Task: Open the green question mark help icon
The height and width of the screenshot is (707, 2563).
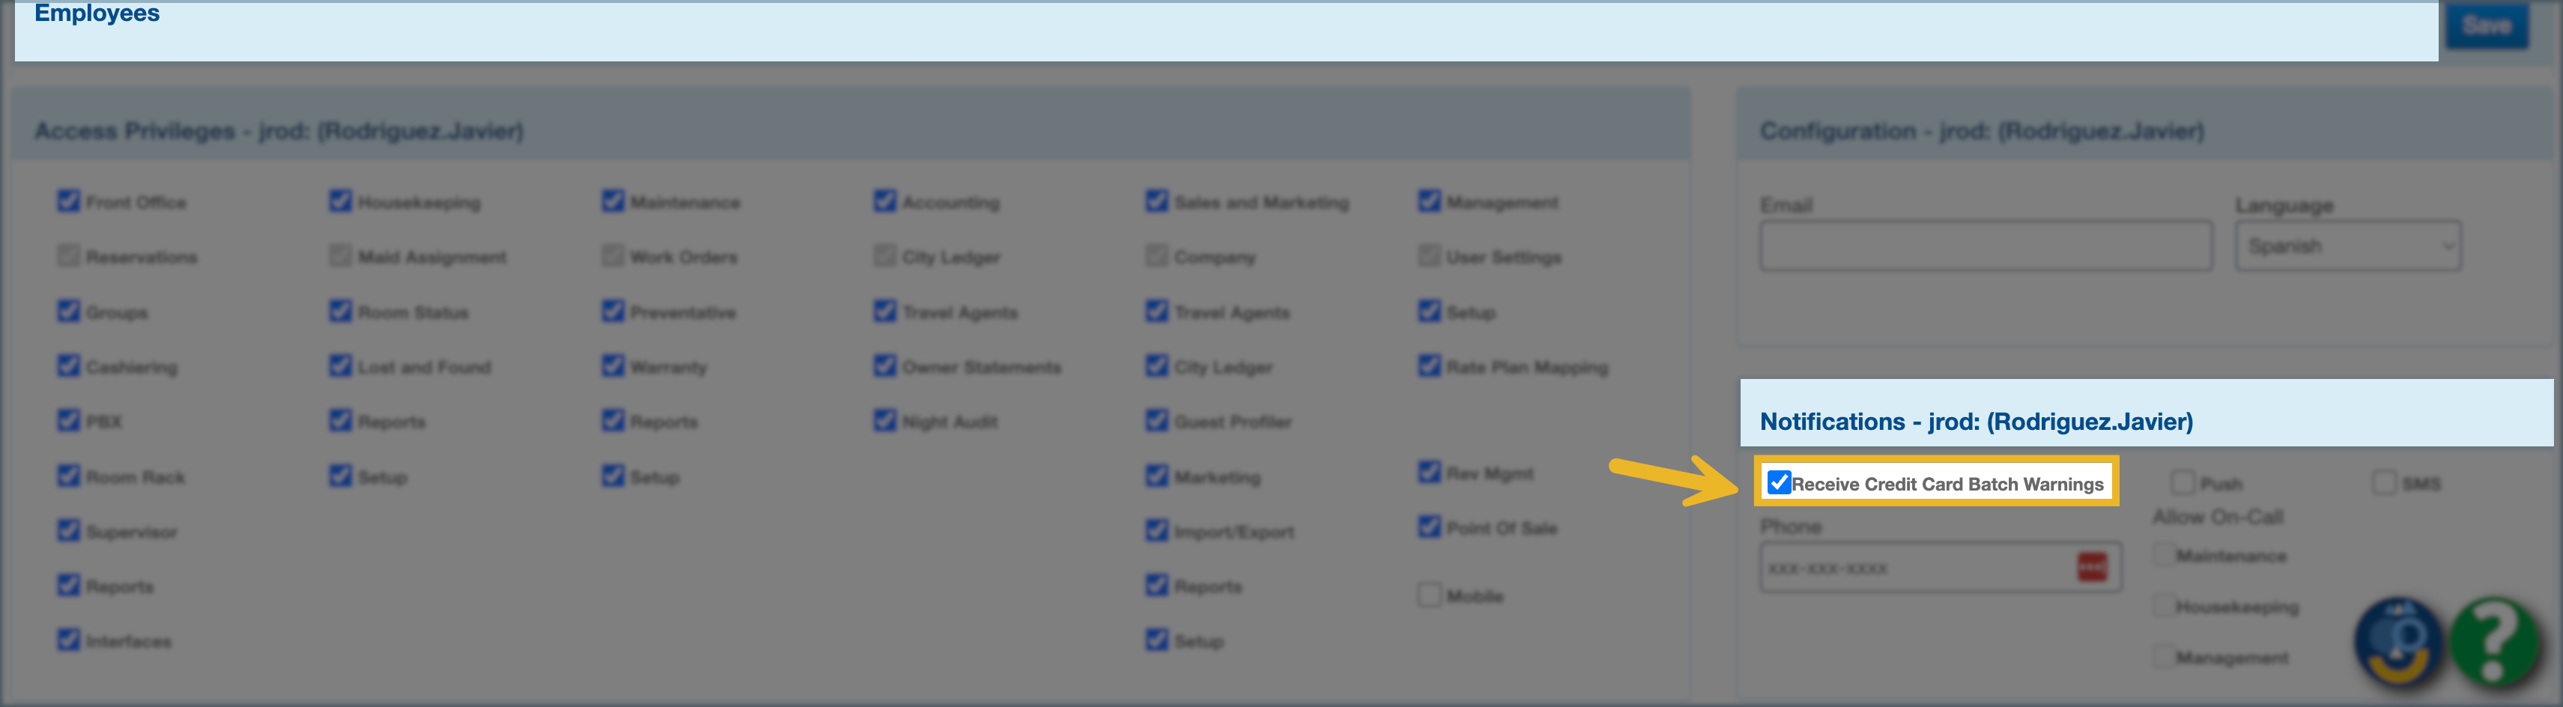Action: (x=2493, y=643)
